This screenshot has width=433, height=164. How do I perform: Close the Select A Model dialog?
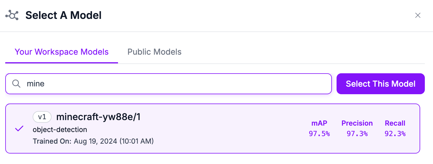click(x=418, y=15)
